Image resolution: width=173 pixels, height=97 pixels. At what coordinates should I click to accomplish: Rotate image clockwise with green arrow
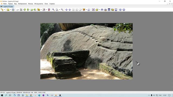coord(28,10)
